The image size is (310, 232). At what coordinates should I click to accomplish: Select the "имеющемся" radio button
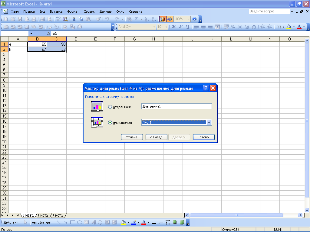click(x=110, y=123)
